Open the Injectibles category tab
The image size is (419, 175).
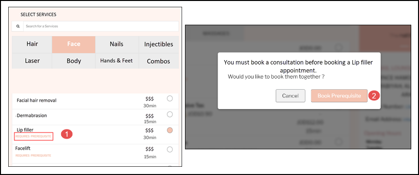point(158,44)
